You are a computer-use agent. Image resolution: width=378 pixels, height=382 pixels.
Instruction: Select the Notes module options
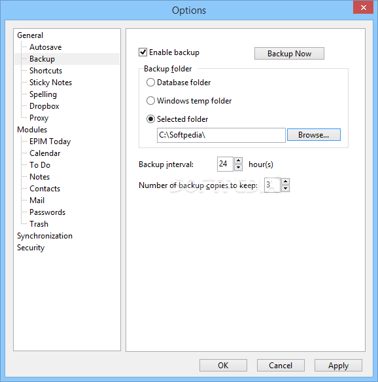pyautogui.click(x=40, y=177)
